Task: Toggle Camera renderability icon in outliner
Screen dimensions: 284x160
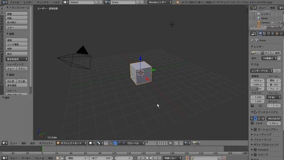Action: 281,23
